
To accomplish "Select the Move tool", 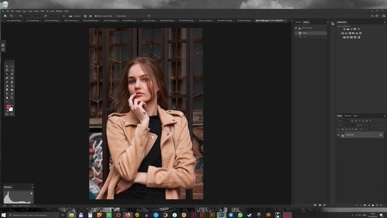I will 7,66.
